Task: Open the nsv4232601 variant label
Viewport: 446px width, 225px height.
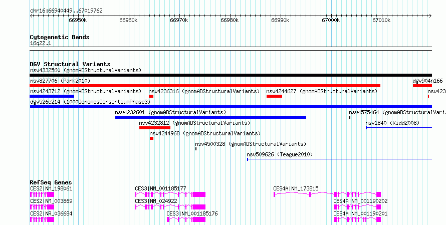Action: (170, 112)
